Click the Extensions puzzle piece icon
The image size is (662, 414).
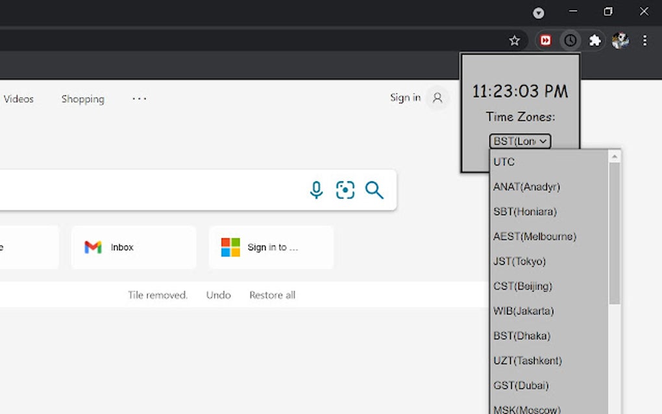click(x=595, y=40)
